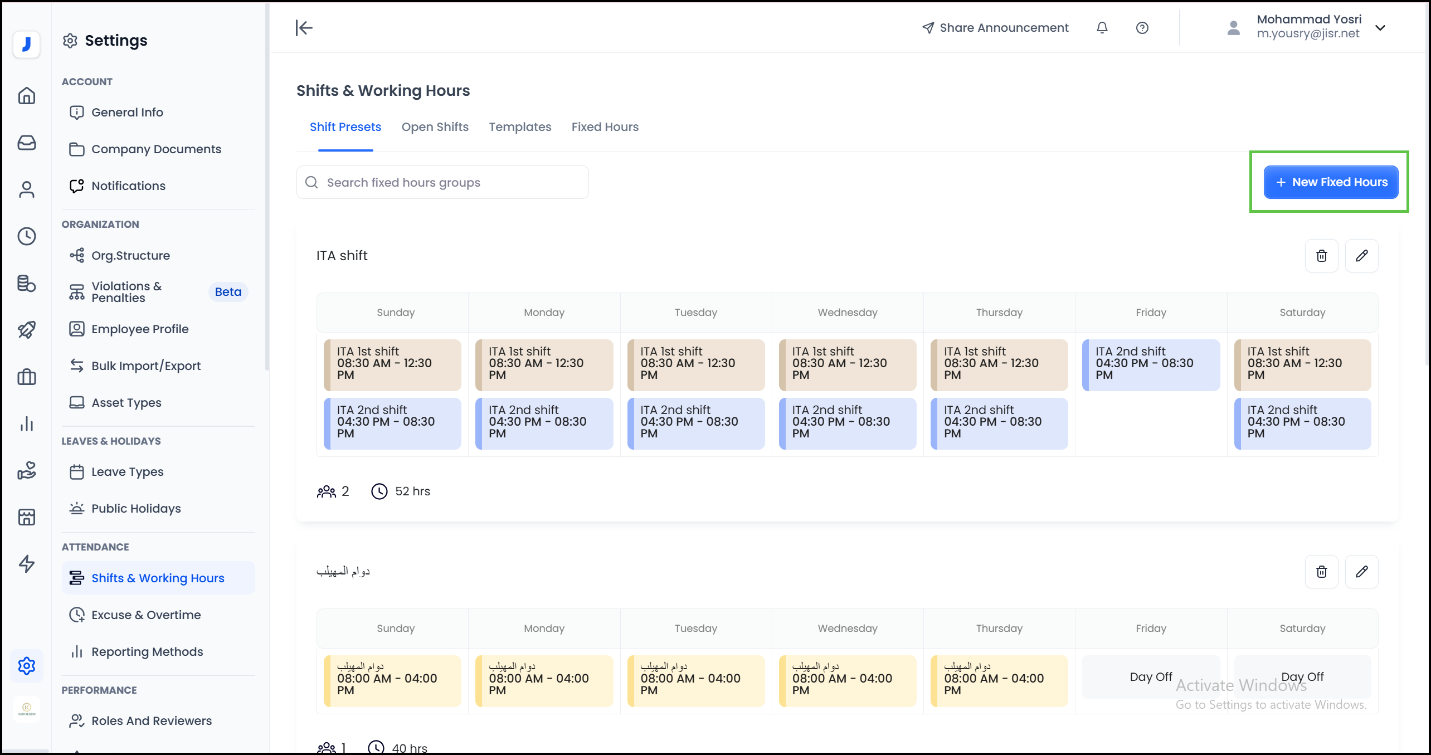Select the rocket onboarding icon in sidebar
The height and width of the screenshot is (755, 1431).
pyautogui.click(x=26, y=329)
